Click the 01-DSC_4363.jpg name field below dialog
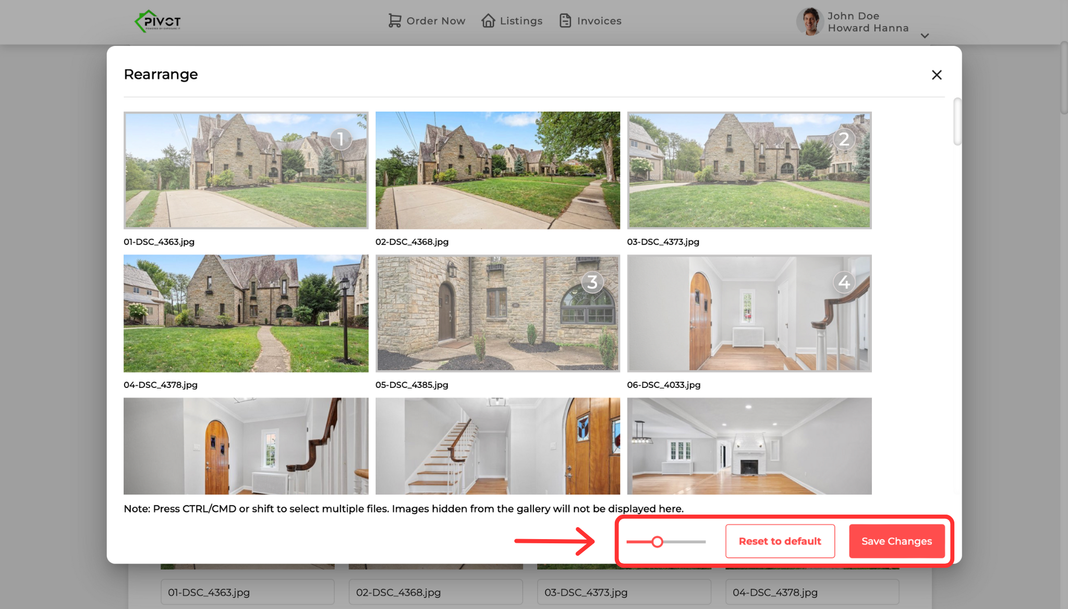This screenshot has height=609, width=1068. coord(247,592)
